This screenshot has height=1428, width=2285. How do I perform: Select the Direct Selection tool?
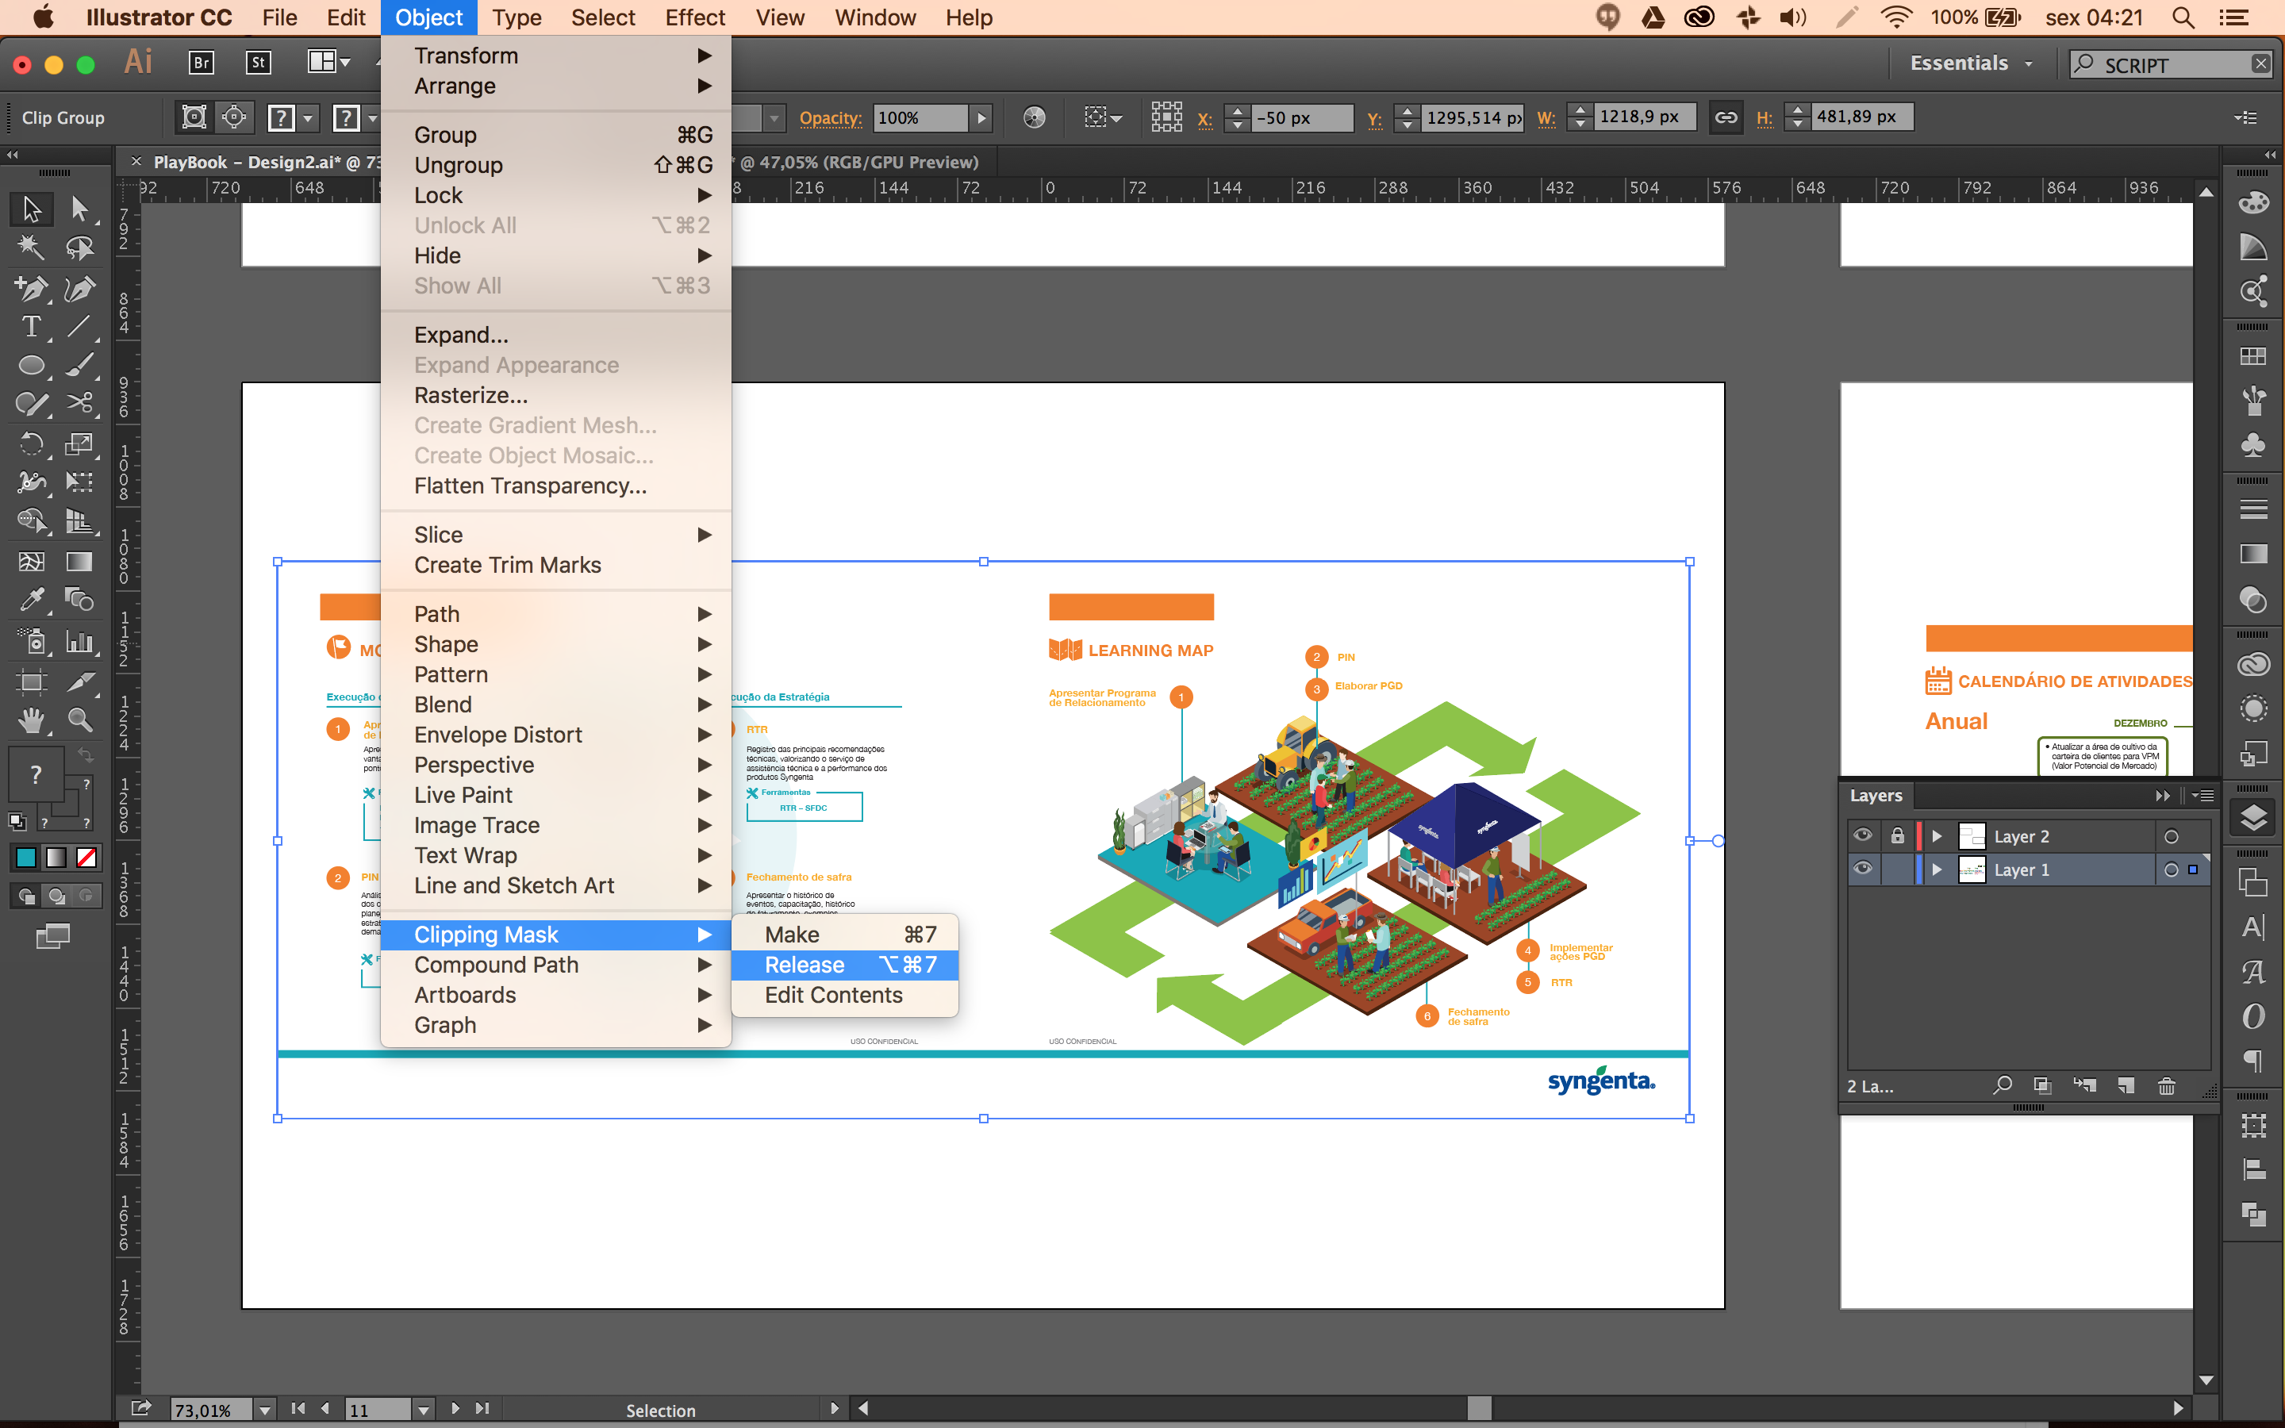pyautogui.click(x=79, y=209)
